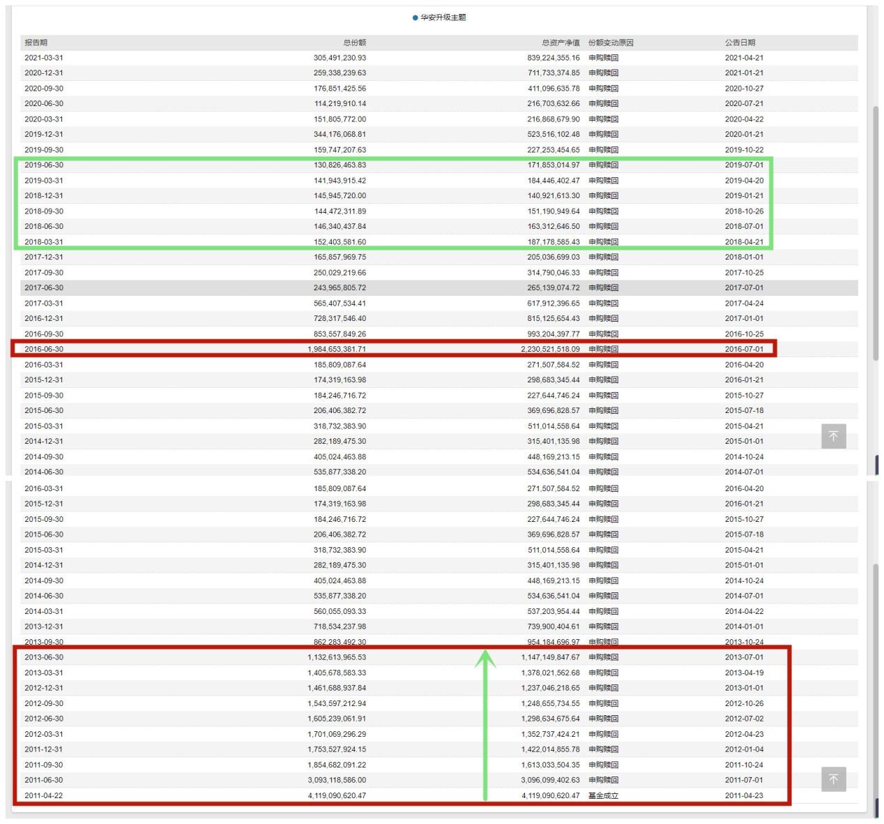Select net asset value 163,312,646.50

554,227
